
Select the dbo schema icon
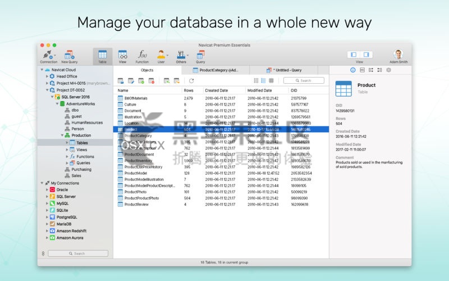(x=67, y=110)
